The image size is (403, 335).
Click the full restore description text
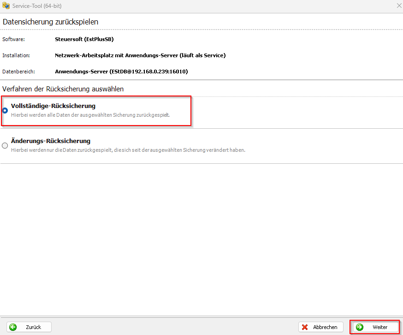90,115
